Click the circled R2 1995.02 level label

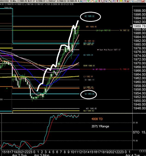point(90,16)
